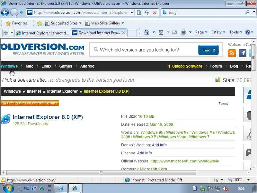This screenshot has height=193, width=257.
Task: Open the Forum link
Action: click(x=216, y=66)
